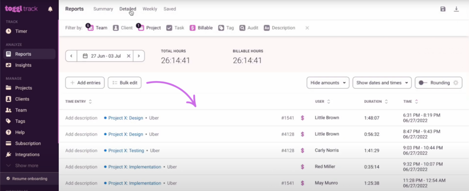Open the Project X: Testing link
The width and height of the screenshot is (469, 191).
pyautogui.click(x=126, y=150)
